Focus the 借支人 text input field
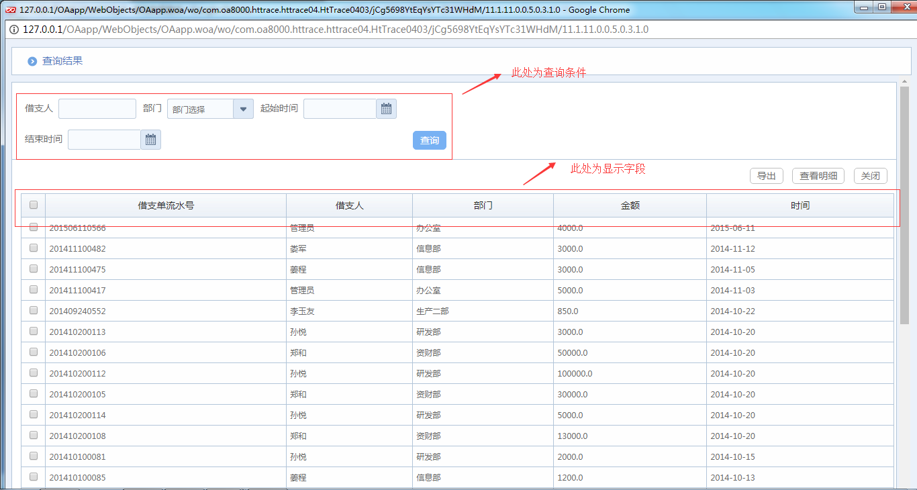 tap(97, 109)
